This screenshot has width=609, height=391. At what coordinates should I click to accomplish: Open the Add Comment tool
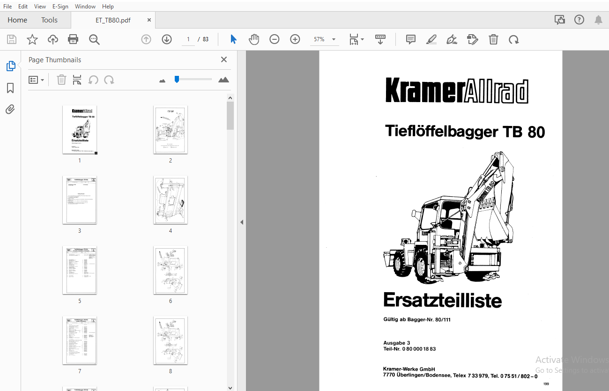410,39
